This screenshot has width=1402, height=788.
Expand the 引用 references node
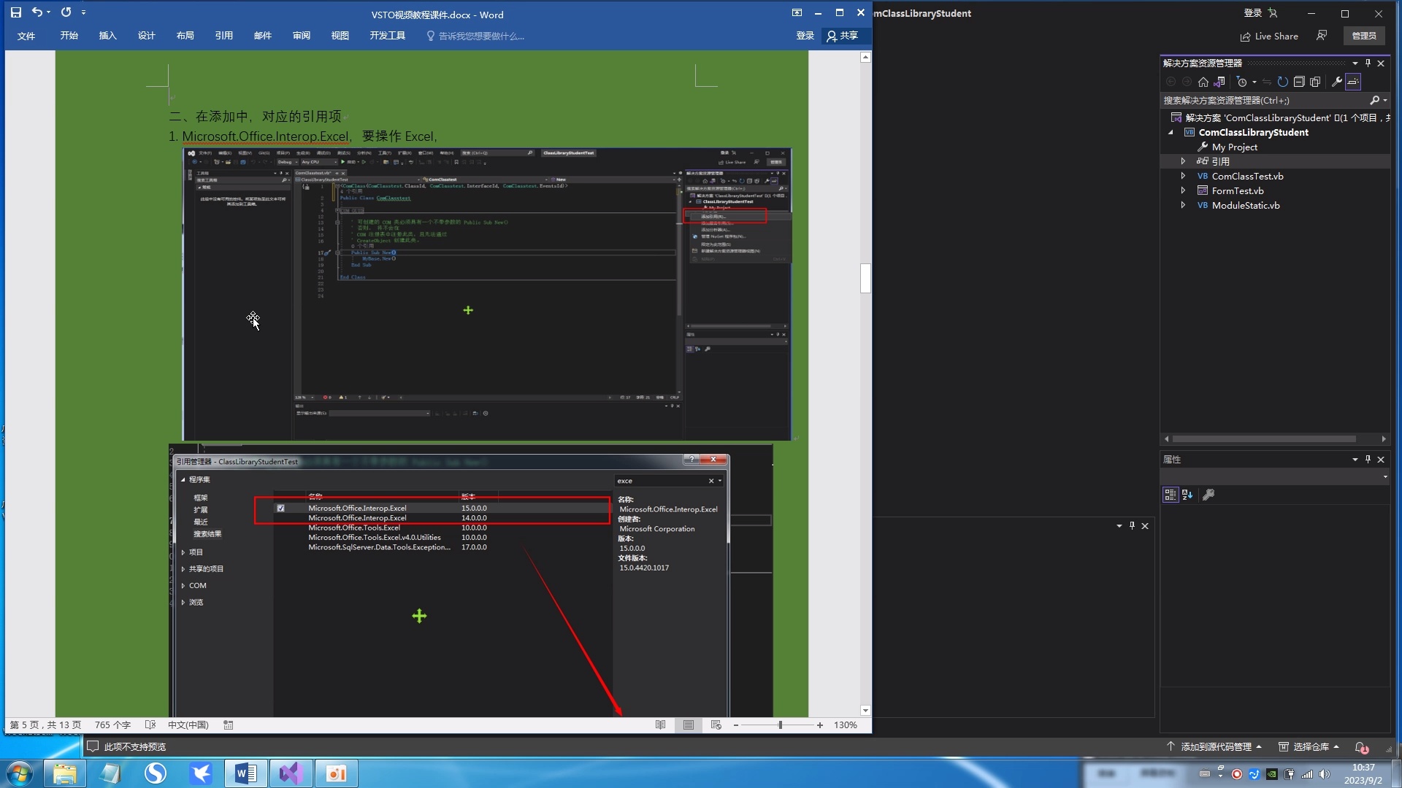tap(1183, 161)
